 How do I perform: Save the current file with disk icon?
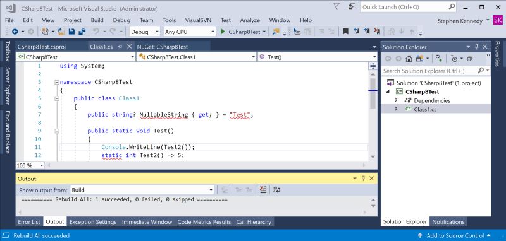71,32
